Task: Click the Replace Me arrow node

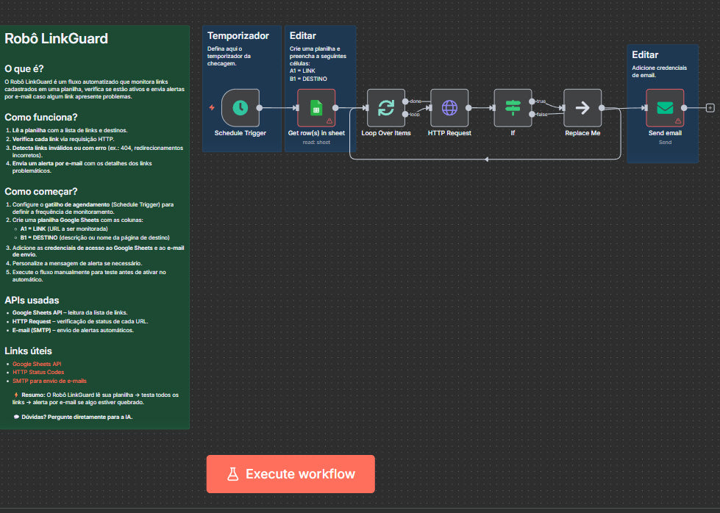Action: 582,108
